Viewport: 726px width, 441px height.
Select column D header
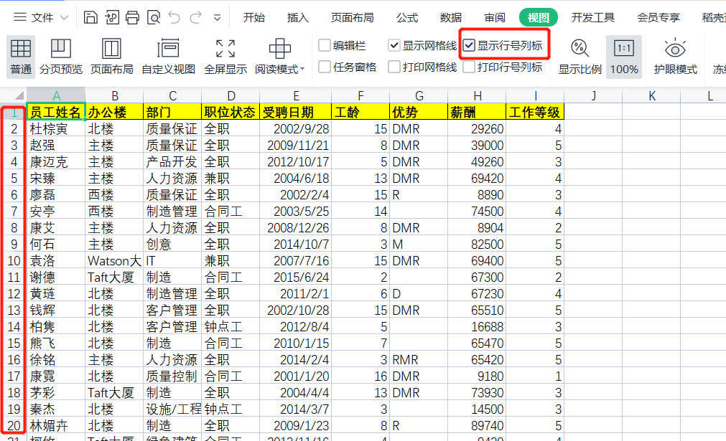pyautogui.click(x=231, y=96)
